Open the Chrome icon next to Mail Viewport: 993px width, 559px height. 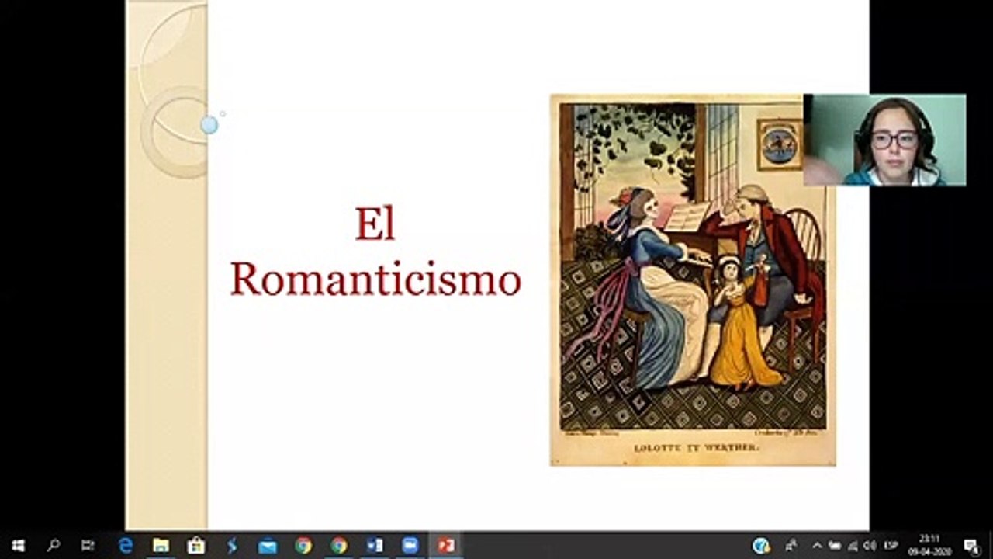pos(303,546)
